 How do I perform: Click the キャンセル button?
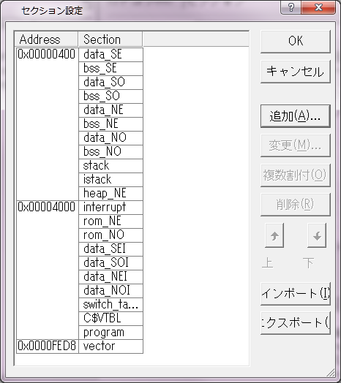tap(296, 72)
